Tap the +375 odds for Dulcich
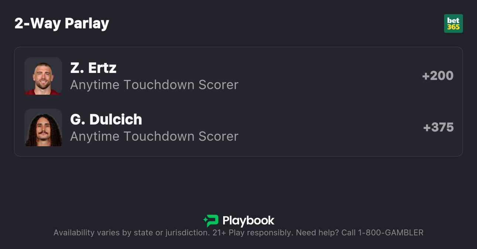The image size is (477, 249). (x=438, y=127)
